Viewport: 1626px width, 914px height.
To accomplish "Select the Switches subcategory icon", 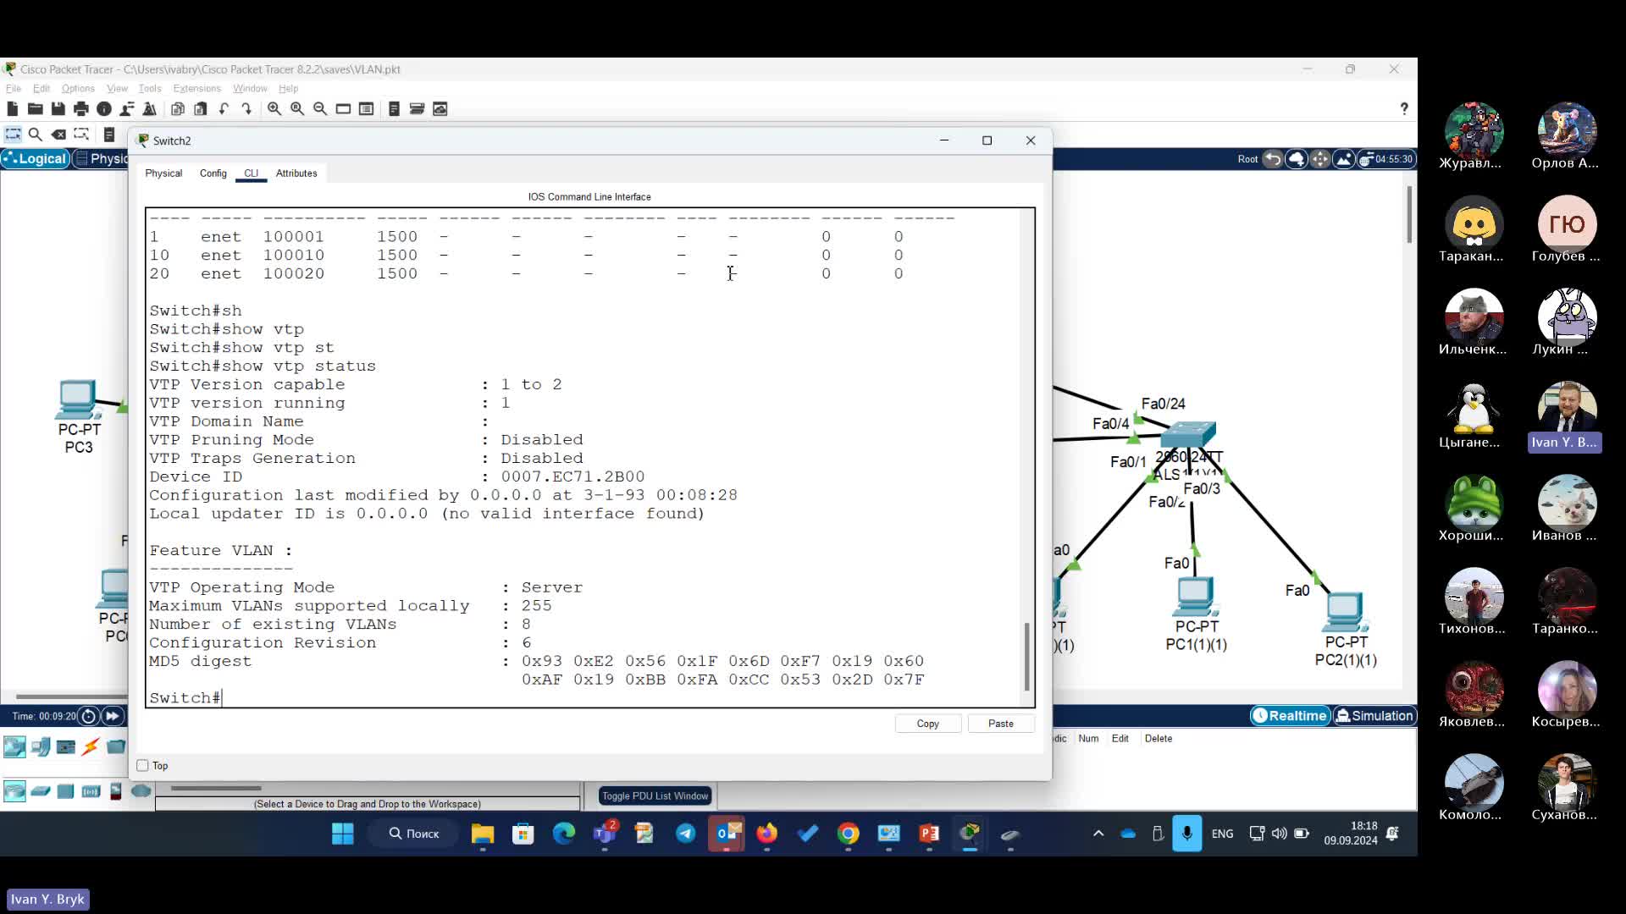I will pos(41,791).
